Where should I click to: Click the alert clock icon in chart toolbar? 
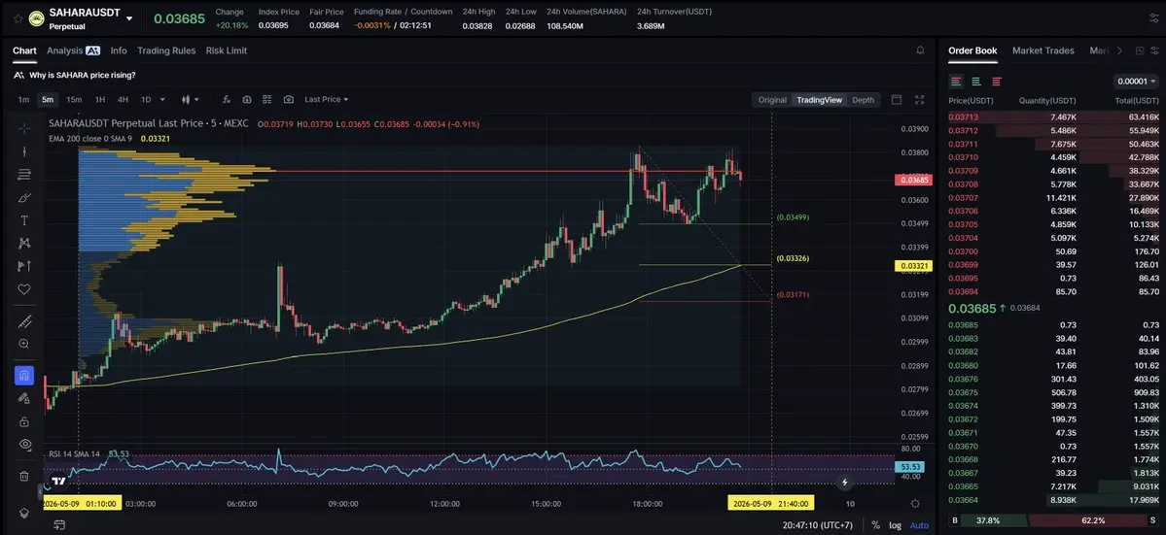[247, 99]
